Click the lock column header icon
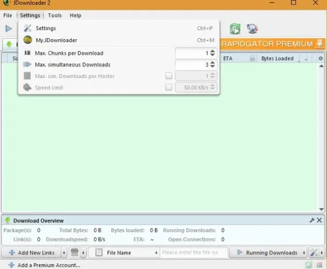 pyautogui.click(x=252, y=58)
